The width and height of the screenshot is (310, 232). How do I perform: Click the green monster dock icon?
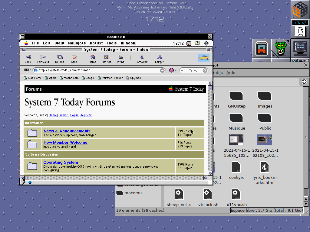pos(281,49)
